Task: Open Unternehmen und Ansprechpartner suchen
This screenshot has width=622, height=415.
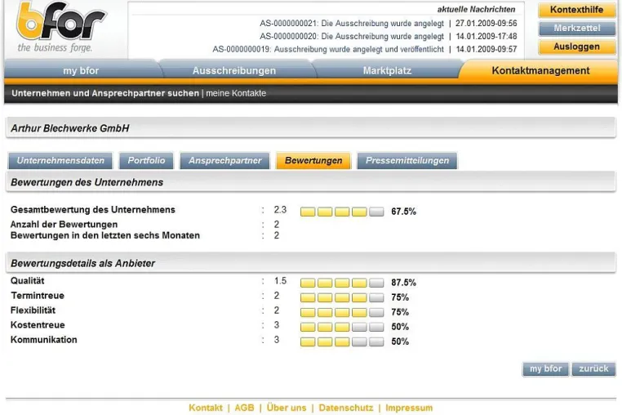Action: [x=105, y=93]
